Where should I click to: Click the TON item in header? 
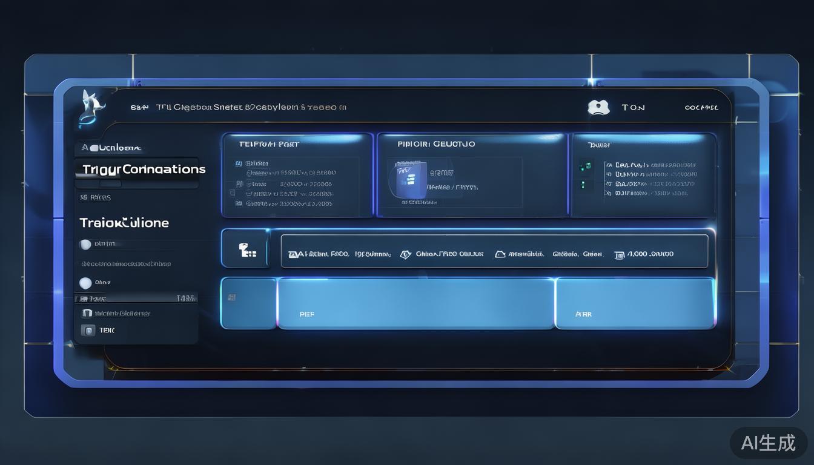tap(633, 108)
